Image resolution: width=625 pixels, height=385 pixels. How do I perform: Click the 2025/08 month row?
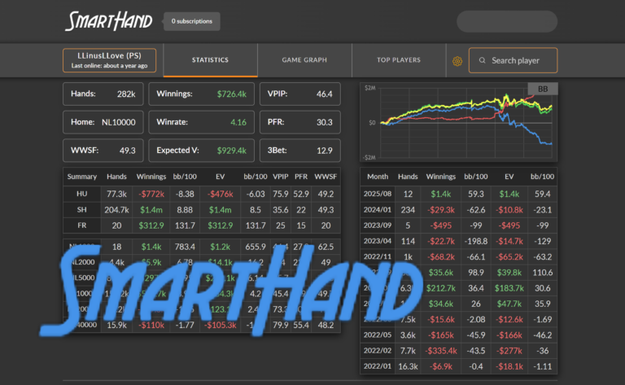458,194
